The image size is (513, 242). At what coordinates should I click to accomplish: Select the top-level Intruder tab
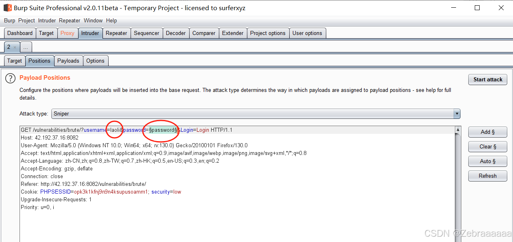point(90,33)
